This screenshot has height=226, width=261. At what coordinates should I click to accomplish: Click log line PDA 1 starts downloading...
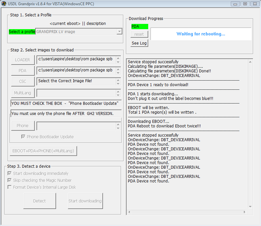(x=153, y=94)
